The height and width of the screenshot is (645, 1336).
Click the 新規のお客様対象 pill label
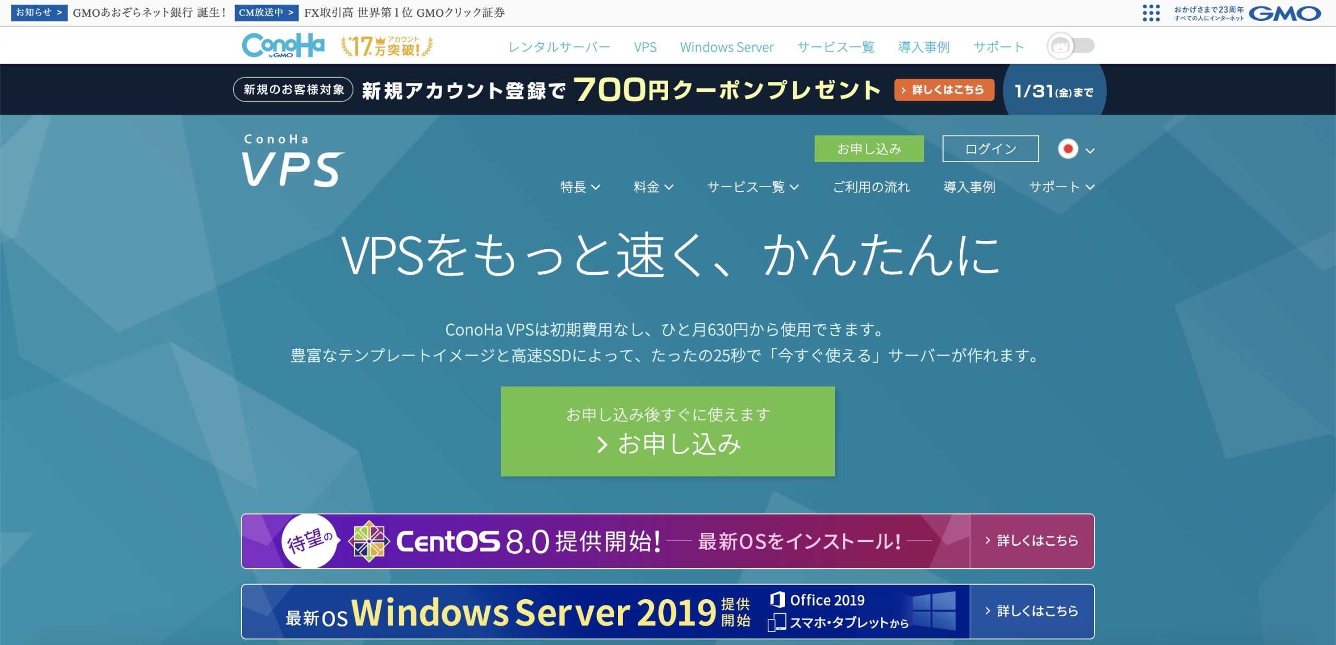[x=293, y=90]
